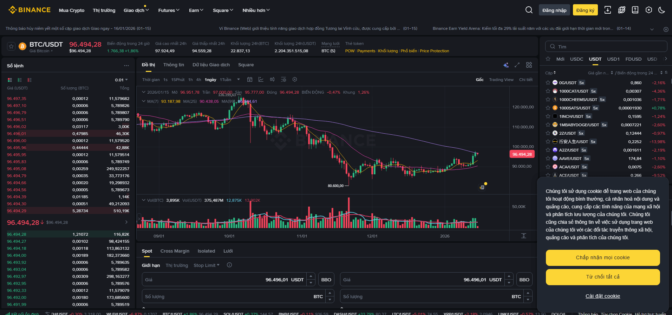Click the pair search field Tìm
The image size is (672, 315).
tap(606, 46)
